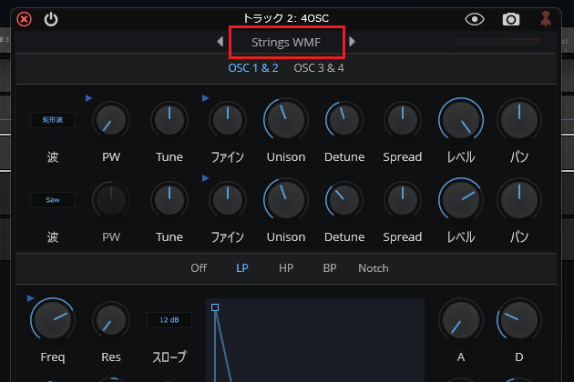Image resolution: width=574 pixels, height=382 pixels.
Task: Select the Notch filter type
Action: point(374,267)
